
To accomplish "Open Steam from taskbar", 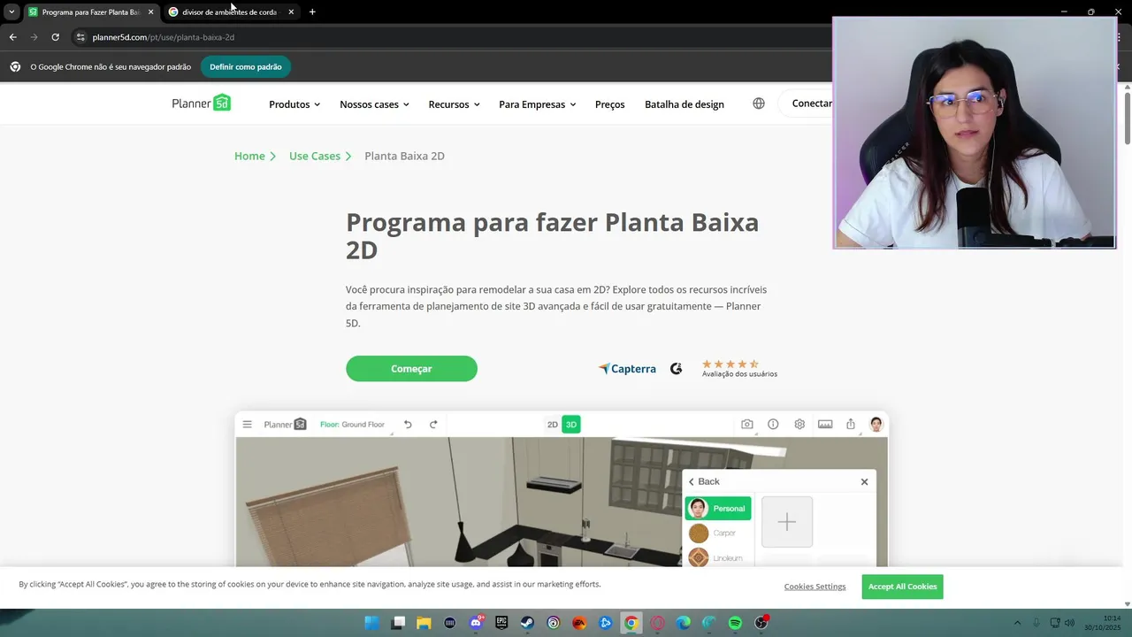I will [x=527, y=623].
